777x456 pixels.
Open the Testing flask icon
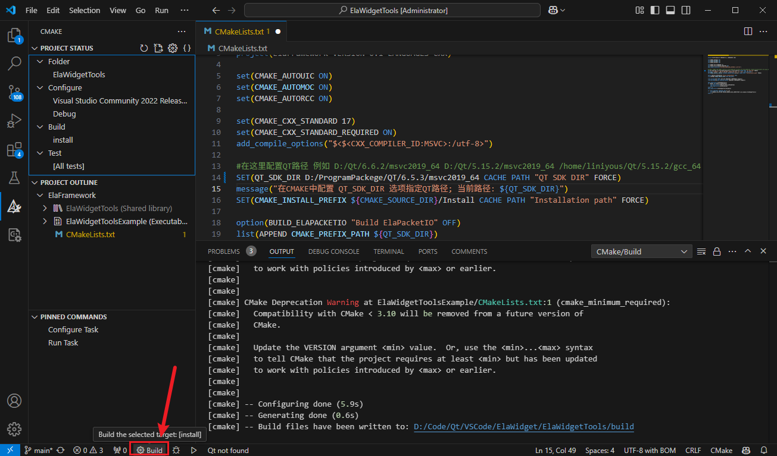pyautogui.click(x=14, y=178)
